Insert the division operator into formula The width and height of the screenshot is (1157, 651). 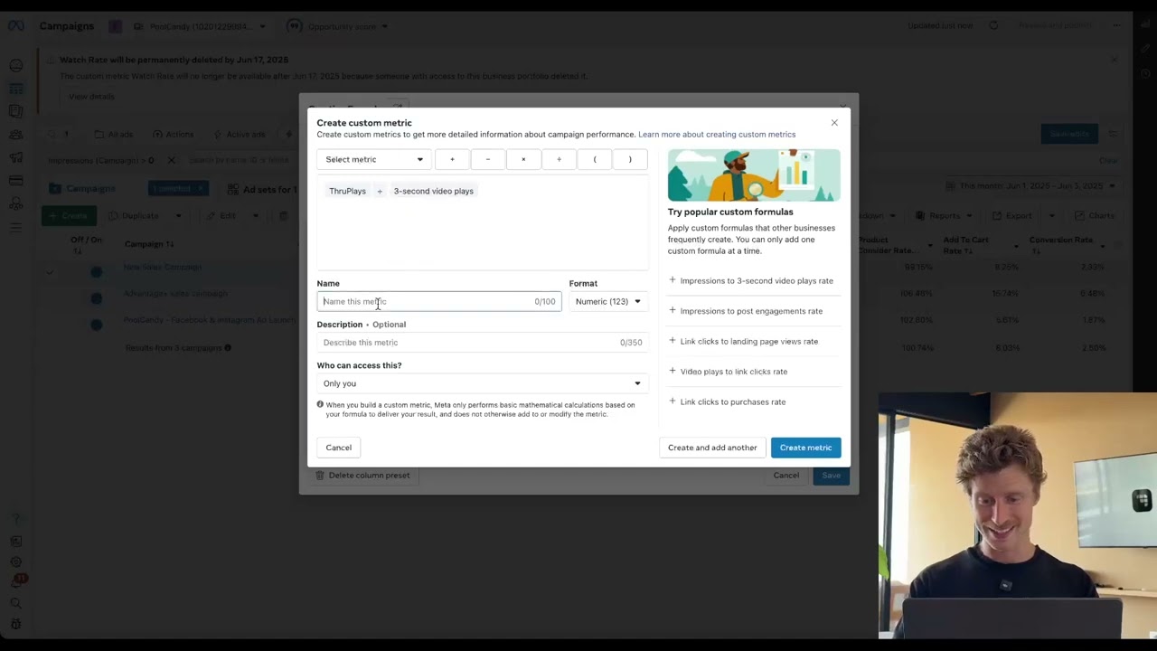tap(559, 159)
